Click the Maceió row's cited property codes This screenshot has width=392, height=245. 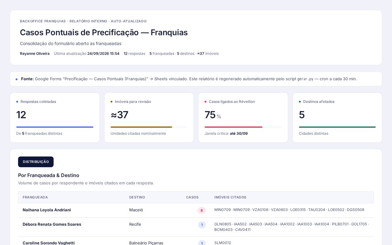point(289,210)
